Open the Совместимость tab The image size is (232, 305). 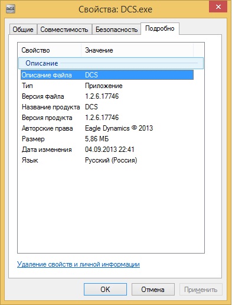64,30
